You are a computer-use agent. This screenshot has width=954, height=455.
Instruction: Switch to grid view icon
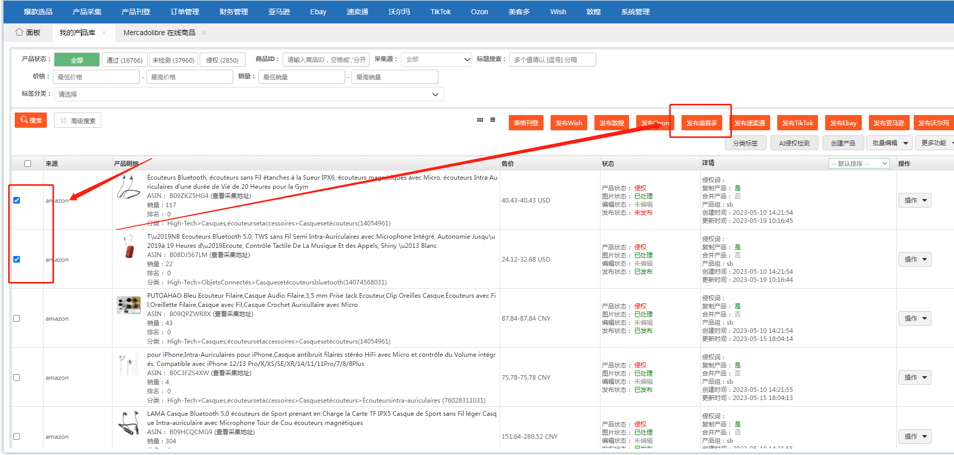[480, 120]
